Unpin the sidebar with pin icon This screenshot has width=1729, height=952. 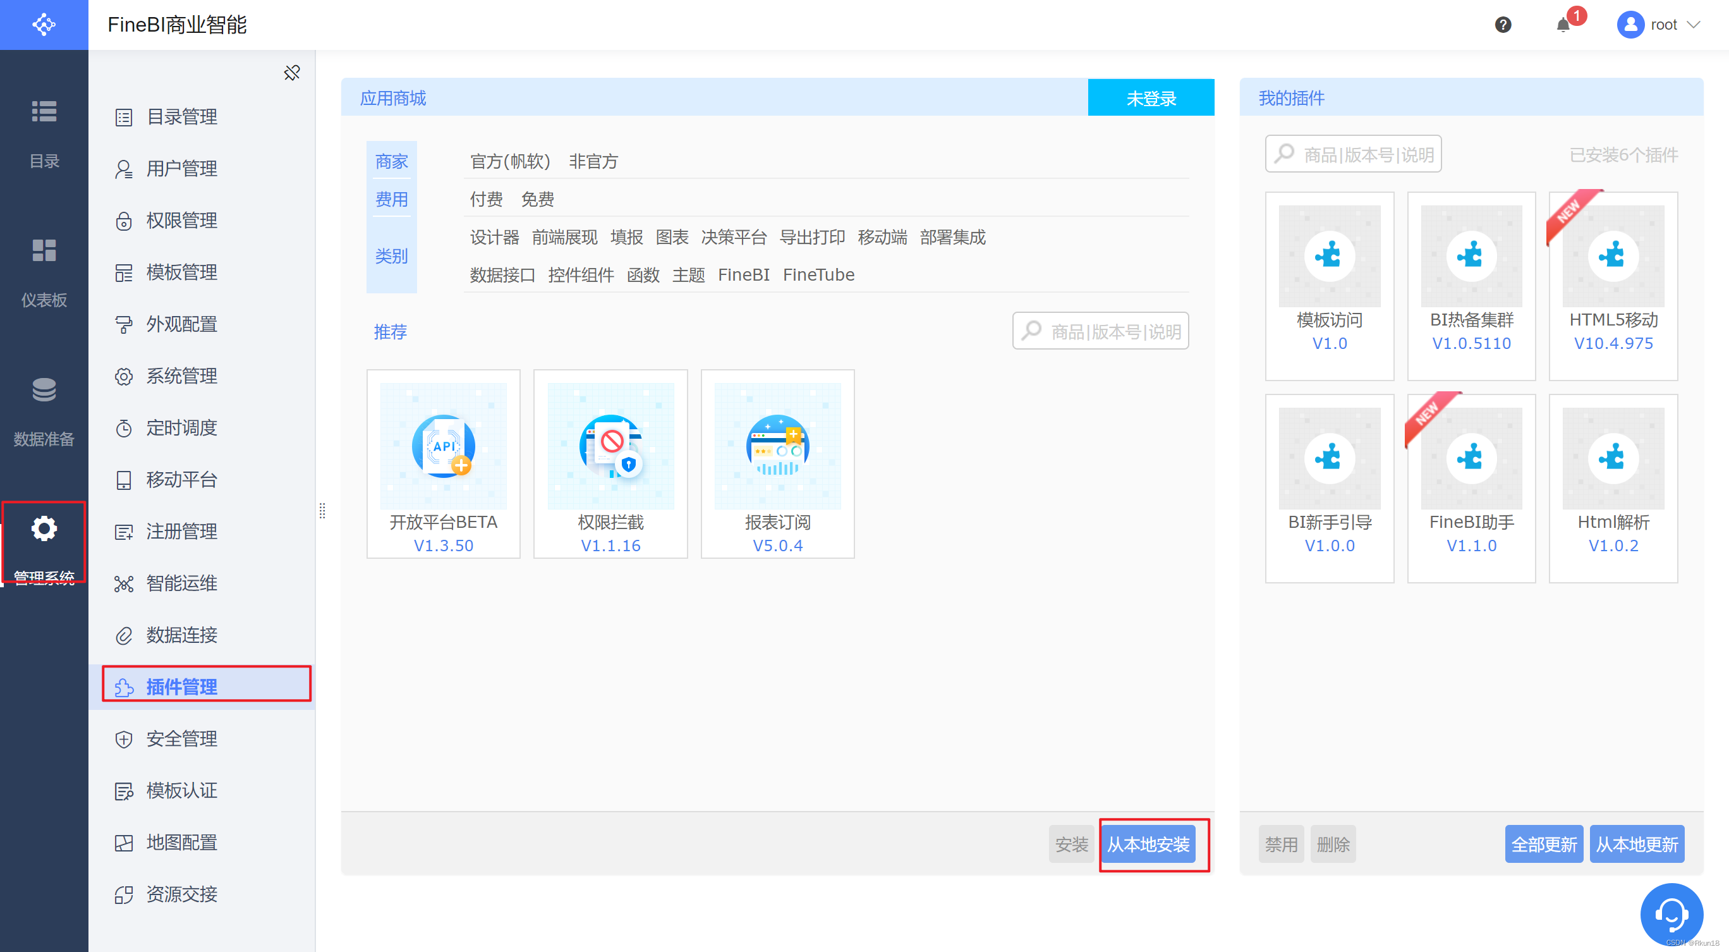(x=291, y=73)
